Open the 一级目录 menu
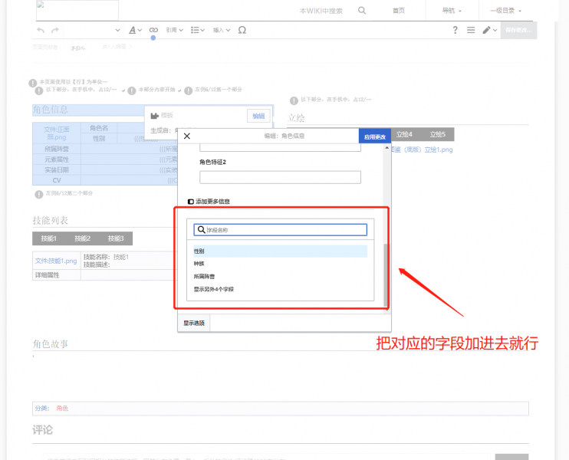This screenshot has width=569, height=460. (x=505, y=11)
